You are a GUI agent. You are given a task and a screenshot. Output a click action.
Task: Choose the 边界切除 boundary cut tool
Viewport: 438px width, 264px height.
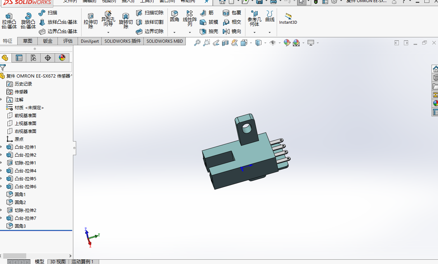click(149, 32)
